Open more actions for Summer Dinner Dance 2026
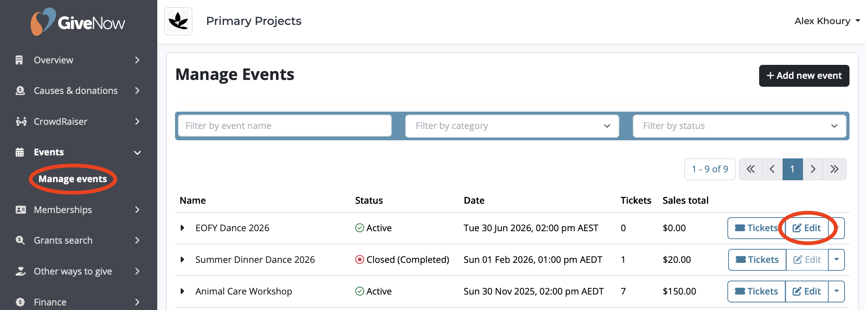This screenshot has width=865, height=310. pyautogui.click(x=836, y=259)
